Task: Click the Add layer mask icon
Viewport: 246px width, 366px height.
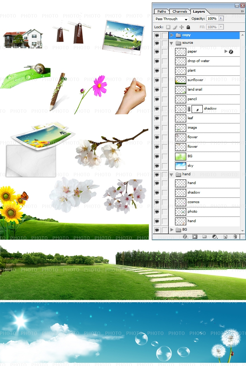Action: pyautogui.click(x=194, y=237)
